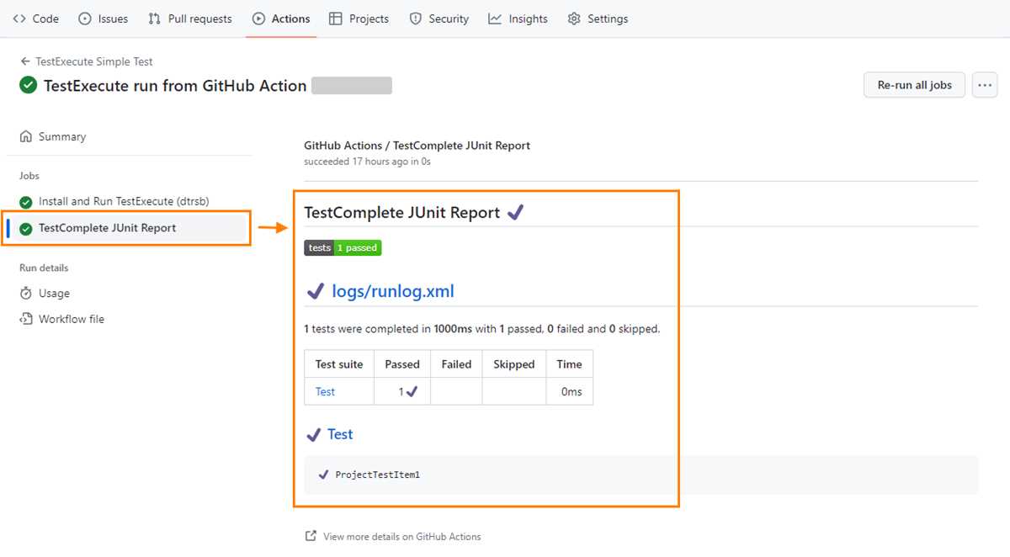Click the success icon for Install and Run job
The image size is (1010, 557).
tap(26, 202)
